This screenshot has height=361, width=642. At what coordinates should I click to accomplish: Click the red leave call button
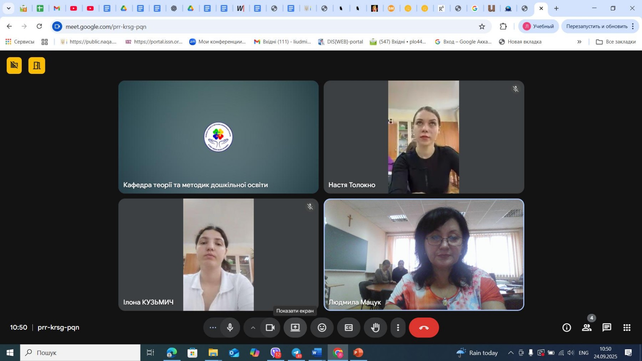[424, 327]
